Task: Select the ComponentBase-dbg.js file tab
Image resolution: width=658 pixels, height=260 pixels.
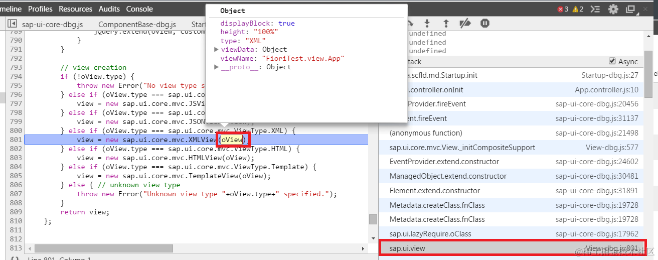Action: coord(137,24)
